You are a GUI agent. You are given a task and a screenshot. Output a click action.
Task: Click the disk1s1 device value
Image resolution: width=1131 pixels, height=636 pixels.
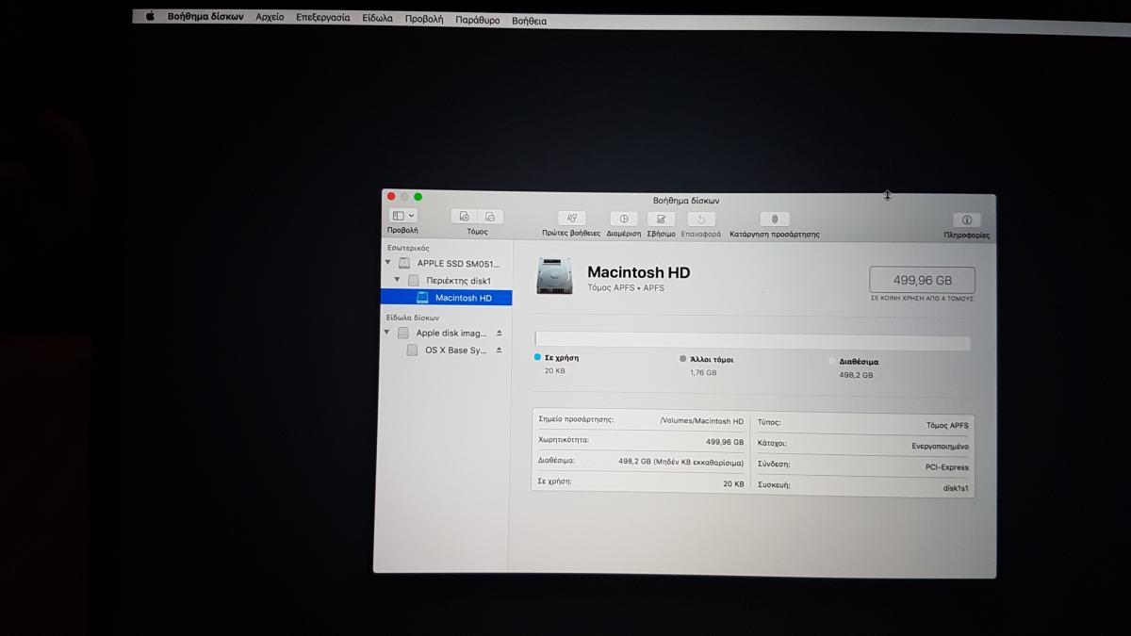point(956,488)
